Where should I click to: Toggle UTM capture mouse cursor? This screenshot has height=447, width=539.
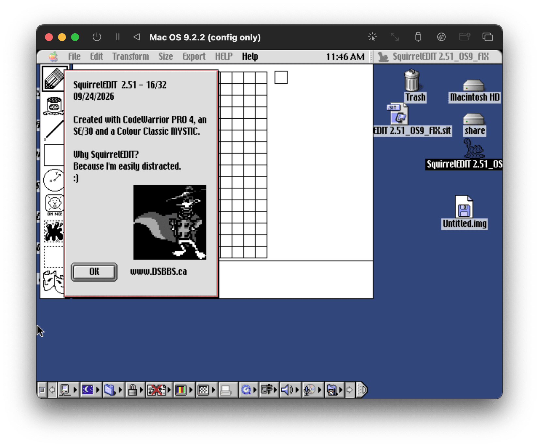point(372,37)
